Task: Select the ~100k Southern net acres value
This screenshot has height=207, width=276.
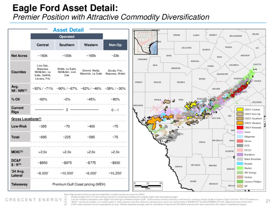Action: click(x=67, y=56)
